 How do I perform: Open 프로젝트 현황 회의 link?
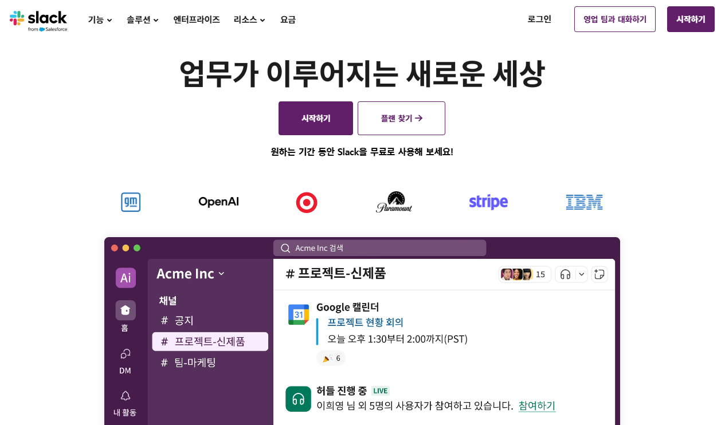[x=366, y=322]
